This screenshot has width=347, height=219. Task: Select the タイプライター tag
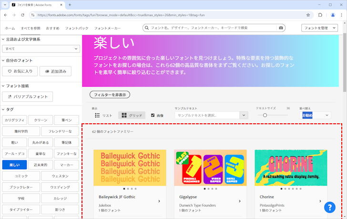coord(21,209)
